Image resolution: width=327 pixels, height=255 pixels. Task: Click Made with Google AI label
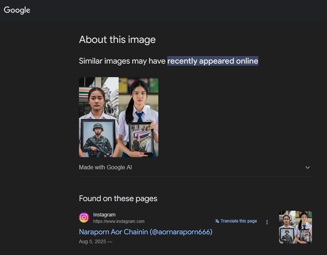point(105,167)
